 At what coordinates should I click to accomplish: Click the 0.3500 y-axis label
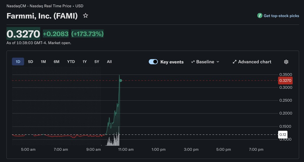pyautogui.click(x=286, y=74)
